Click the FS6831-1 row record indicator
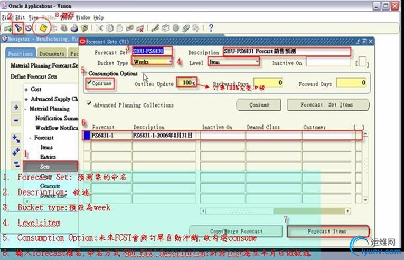404x260 pixels. pyautogui.click(x=87, y=136)
